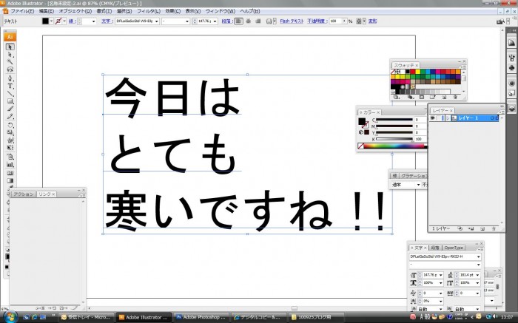Screen dimensions: 518x323
Task: Click the 段落 link in control bar
Action: click(x=226, y=21)
